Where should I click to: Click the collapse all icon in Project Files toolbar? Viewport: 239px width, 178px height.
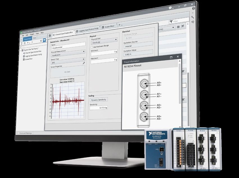coord(24,43)
